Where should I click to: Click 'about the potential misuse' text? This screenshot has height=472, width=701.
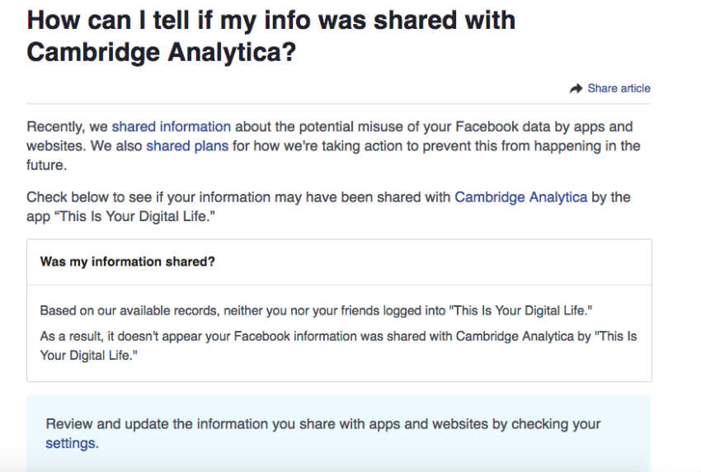(319, 126)
